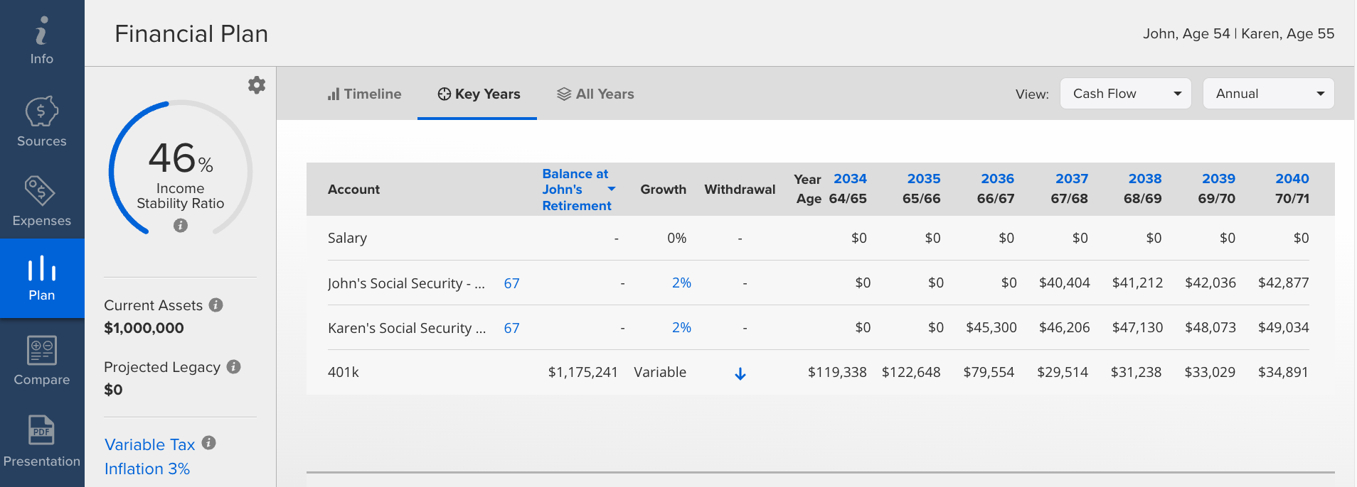Switch to the All Years tab

(x=595, y=94)
